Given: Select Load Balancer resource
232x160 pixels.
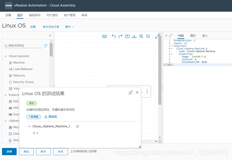Looking at the screenshot, I should (x=23, y=69).
